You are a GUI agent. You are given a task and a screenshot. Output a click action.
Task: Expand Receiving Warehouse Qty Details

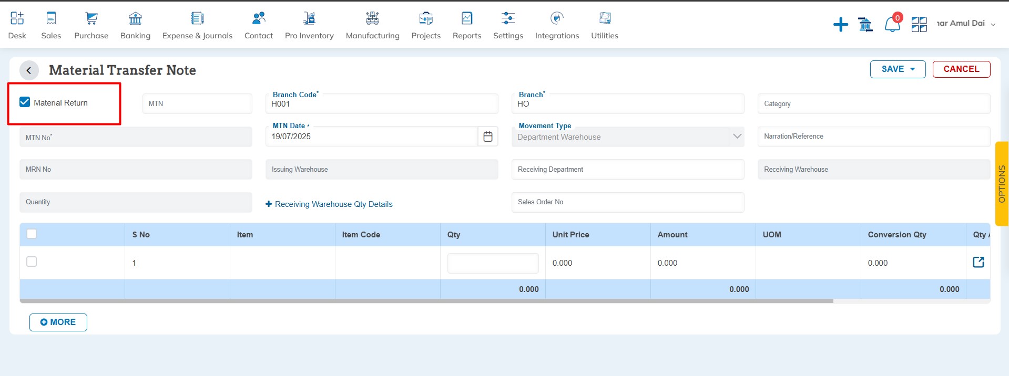point(329,204)
